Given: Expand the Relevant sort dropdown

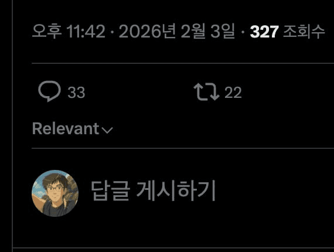Looking at the screenshot, I should (x=73, y=129).
